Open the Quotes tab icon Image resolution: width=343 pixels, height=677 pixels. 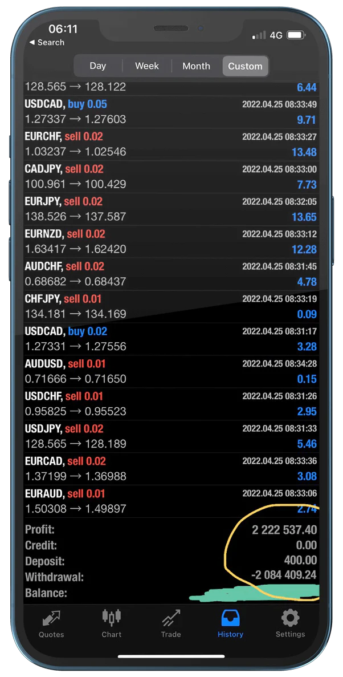click(51, 618)
